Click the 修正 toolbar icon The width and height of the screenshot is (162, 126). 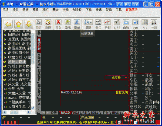[x=39, y=24]
